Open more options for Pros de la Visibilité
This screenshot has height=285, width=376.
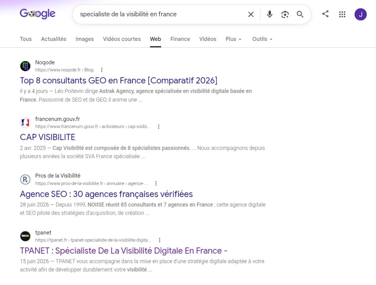coord(156,183)
